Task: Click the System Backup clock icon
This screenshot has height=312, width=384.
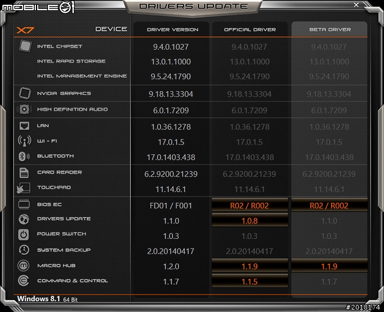Action: 24,250
